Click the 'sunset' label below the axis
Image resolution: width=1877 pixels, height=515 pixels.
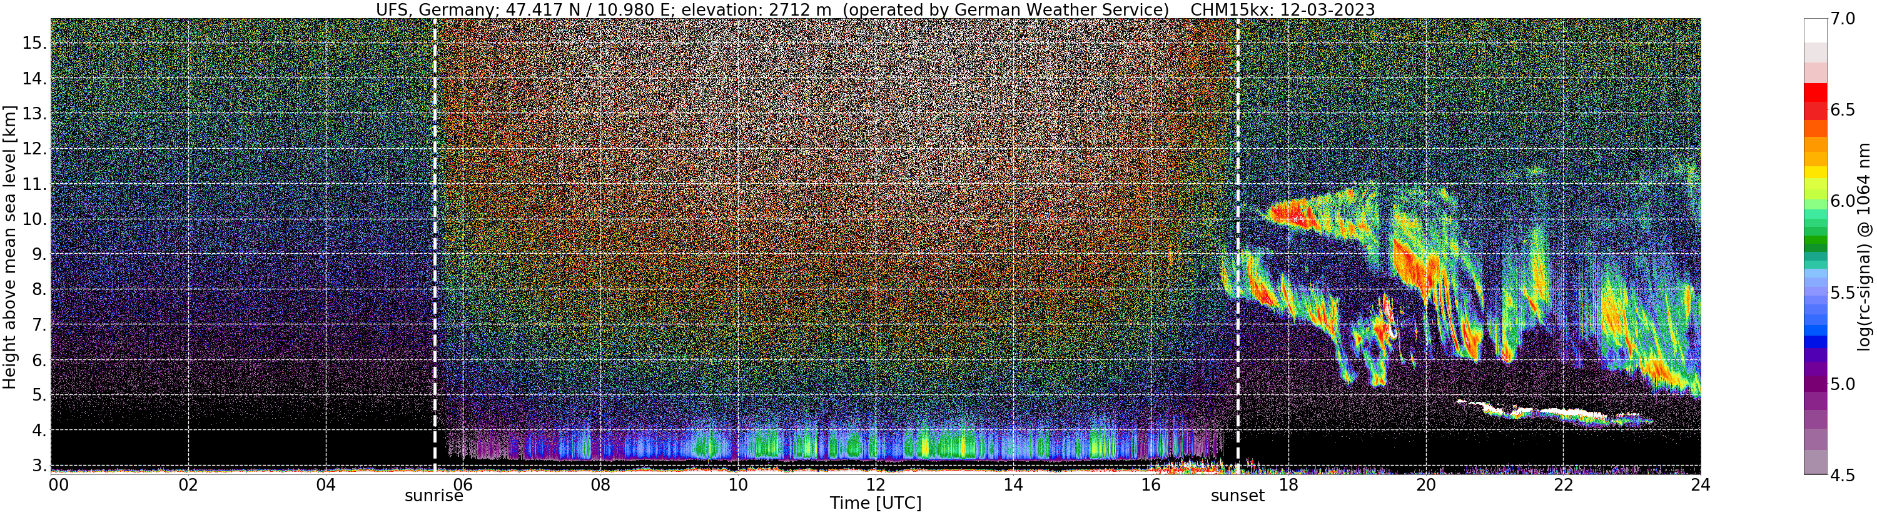1238,496
